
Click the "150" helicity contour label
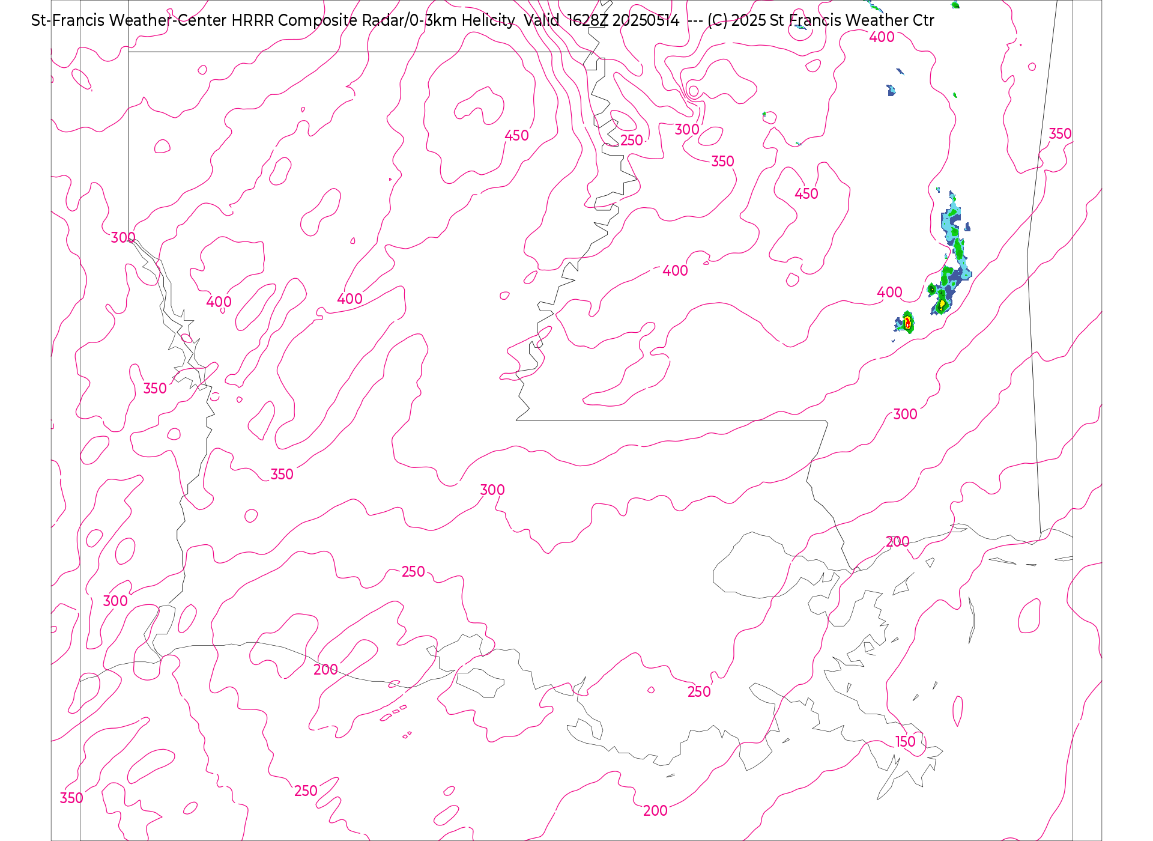tap(906, 742)
